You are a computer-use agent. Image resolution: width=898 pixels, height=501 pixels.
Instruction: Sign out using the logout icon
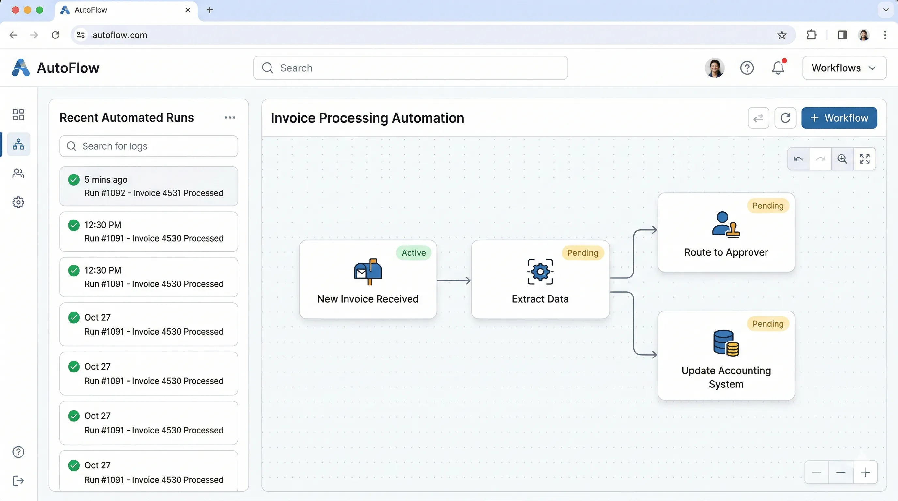(x=18, y=481)
